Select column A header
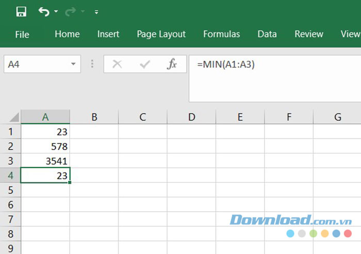The height and width of the screenshot is (254, 361). point(45,117)
